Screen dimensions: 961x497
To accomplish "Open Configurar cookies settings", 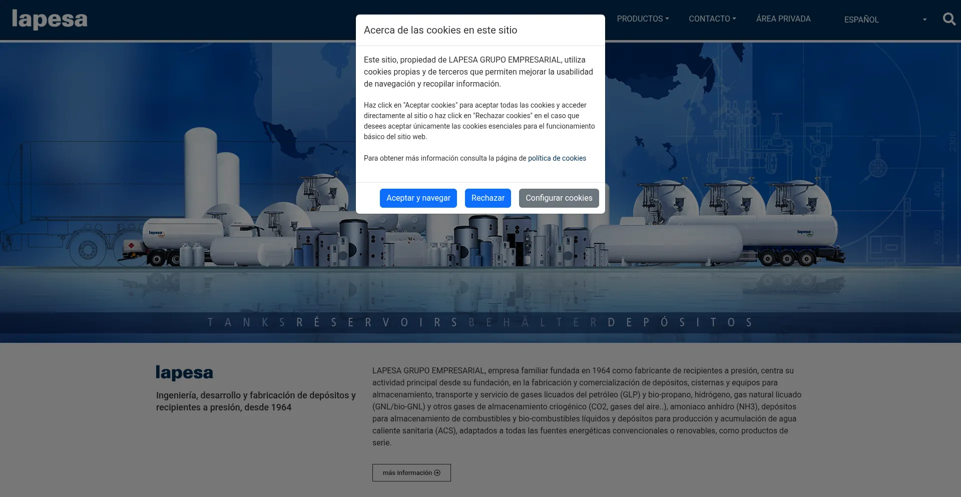I will tap(559, 198).
